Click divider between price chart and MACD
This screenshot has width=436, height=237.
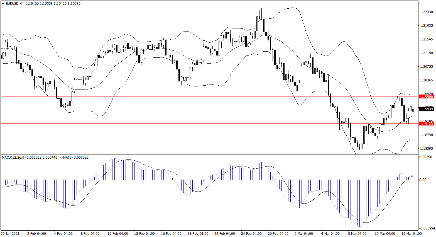pos(209,154)
